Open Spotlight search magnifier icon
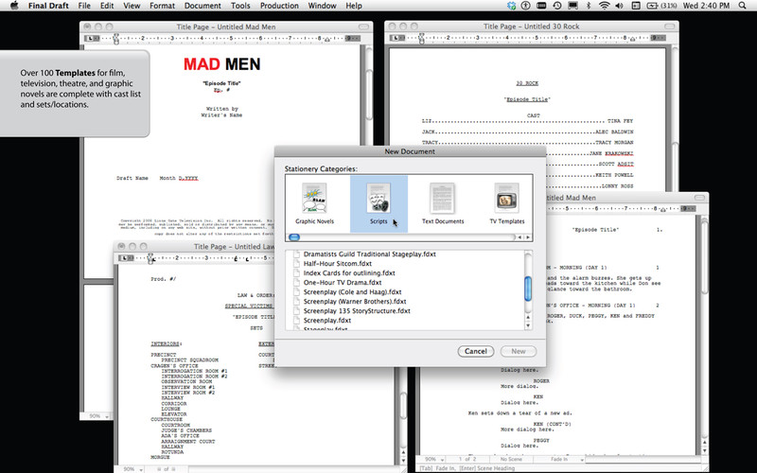The width and height of the screenshot is (757, 473). (743, 6)
